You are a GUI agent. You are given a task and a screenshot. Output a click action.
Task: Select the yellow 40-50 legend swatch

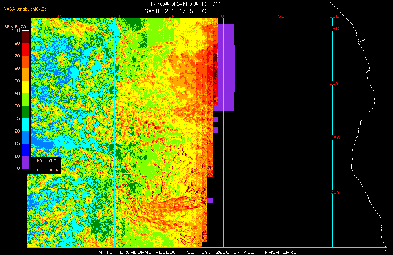(26, 87)
